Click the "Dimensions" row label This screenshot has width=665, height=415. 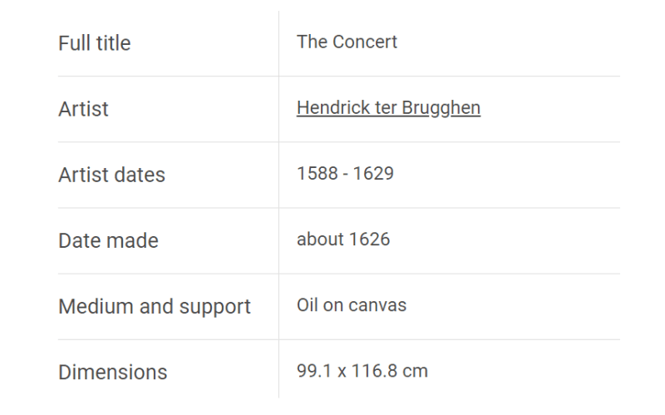point(113,372)
